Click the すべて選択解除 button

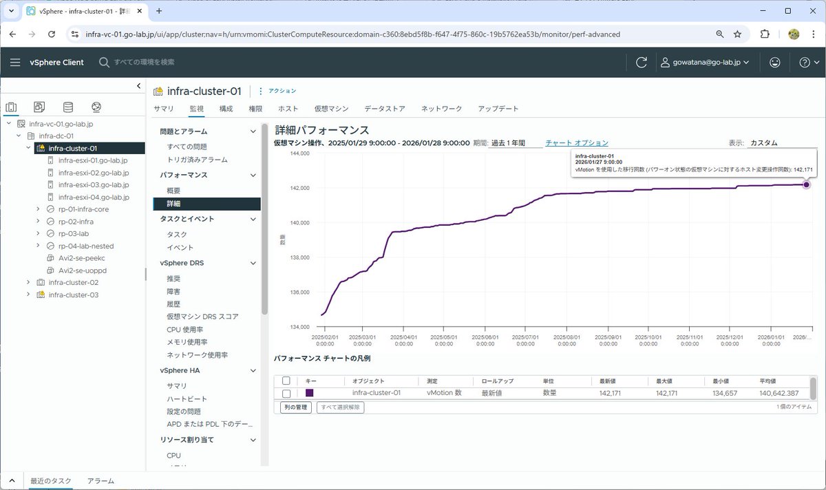click(340, 407)
